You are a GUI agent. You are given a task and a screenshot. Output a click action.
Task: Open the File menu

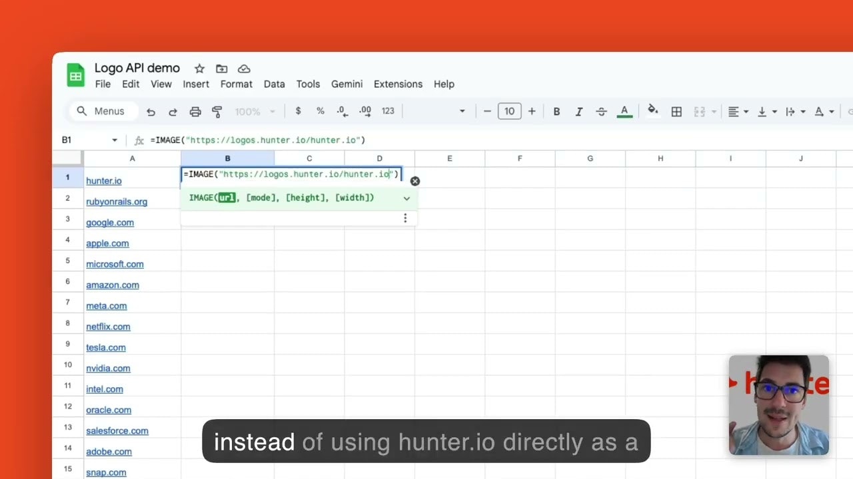point(103,84)
